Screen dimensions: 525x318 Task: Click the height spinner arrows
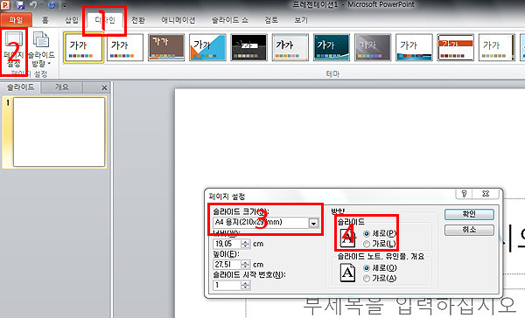[x=245, y=265]
